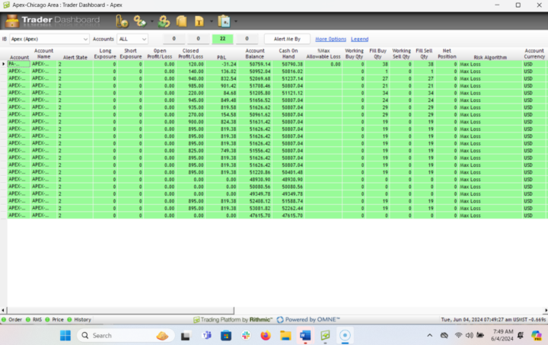Click the paperclip with plus toolbar icon
The image size is (548, 345).
tap(122, 21)
